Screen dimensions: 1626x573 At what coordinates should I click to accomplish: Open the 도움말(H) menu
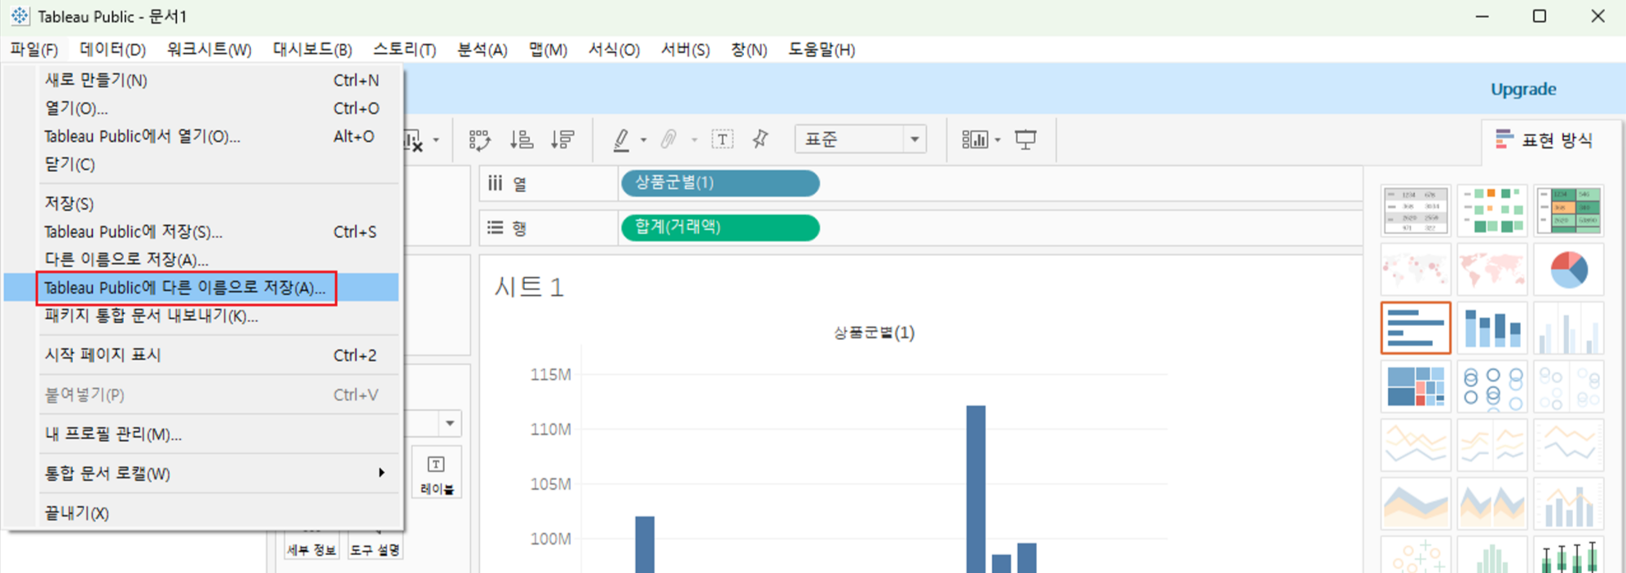pos(821,50)
